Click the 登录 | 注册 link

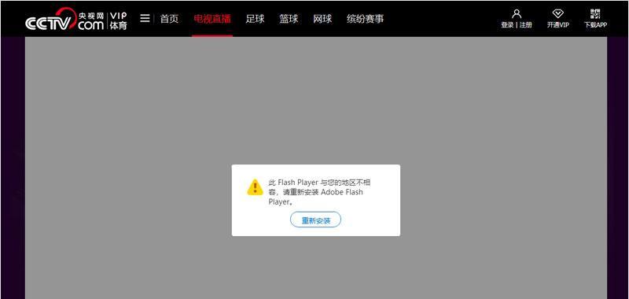coord(517,25)
